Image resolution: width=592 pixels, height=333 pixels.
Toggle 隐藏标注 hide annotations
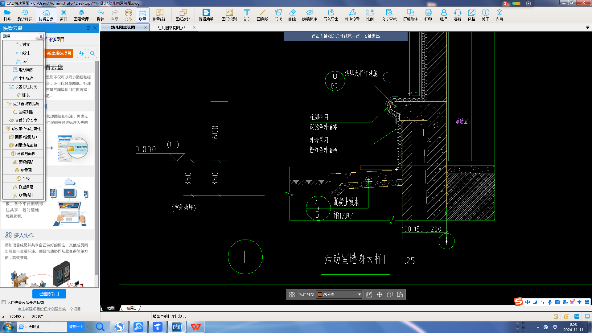click(310, 15)
